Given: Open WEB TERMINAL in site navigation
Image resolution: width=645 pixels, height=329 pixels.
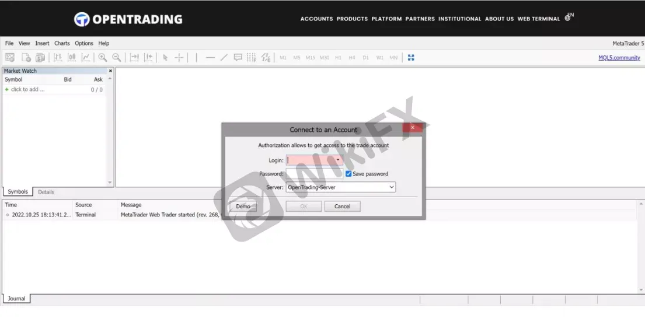Looking at the screenshot, I should 538,19.
